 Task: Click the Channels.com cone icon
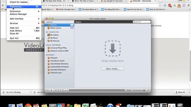(49, 73)
